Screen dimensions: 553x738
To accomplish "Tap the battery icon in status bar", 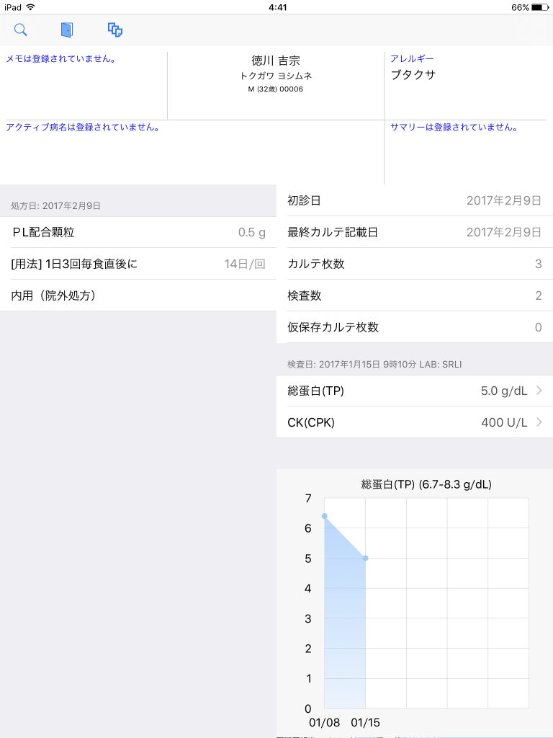I will tap(540, 7).
